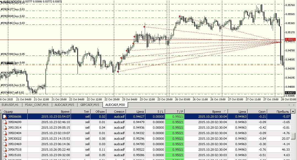Click chart label #39656177 buy 0.01

click(13, 9)
